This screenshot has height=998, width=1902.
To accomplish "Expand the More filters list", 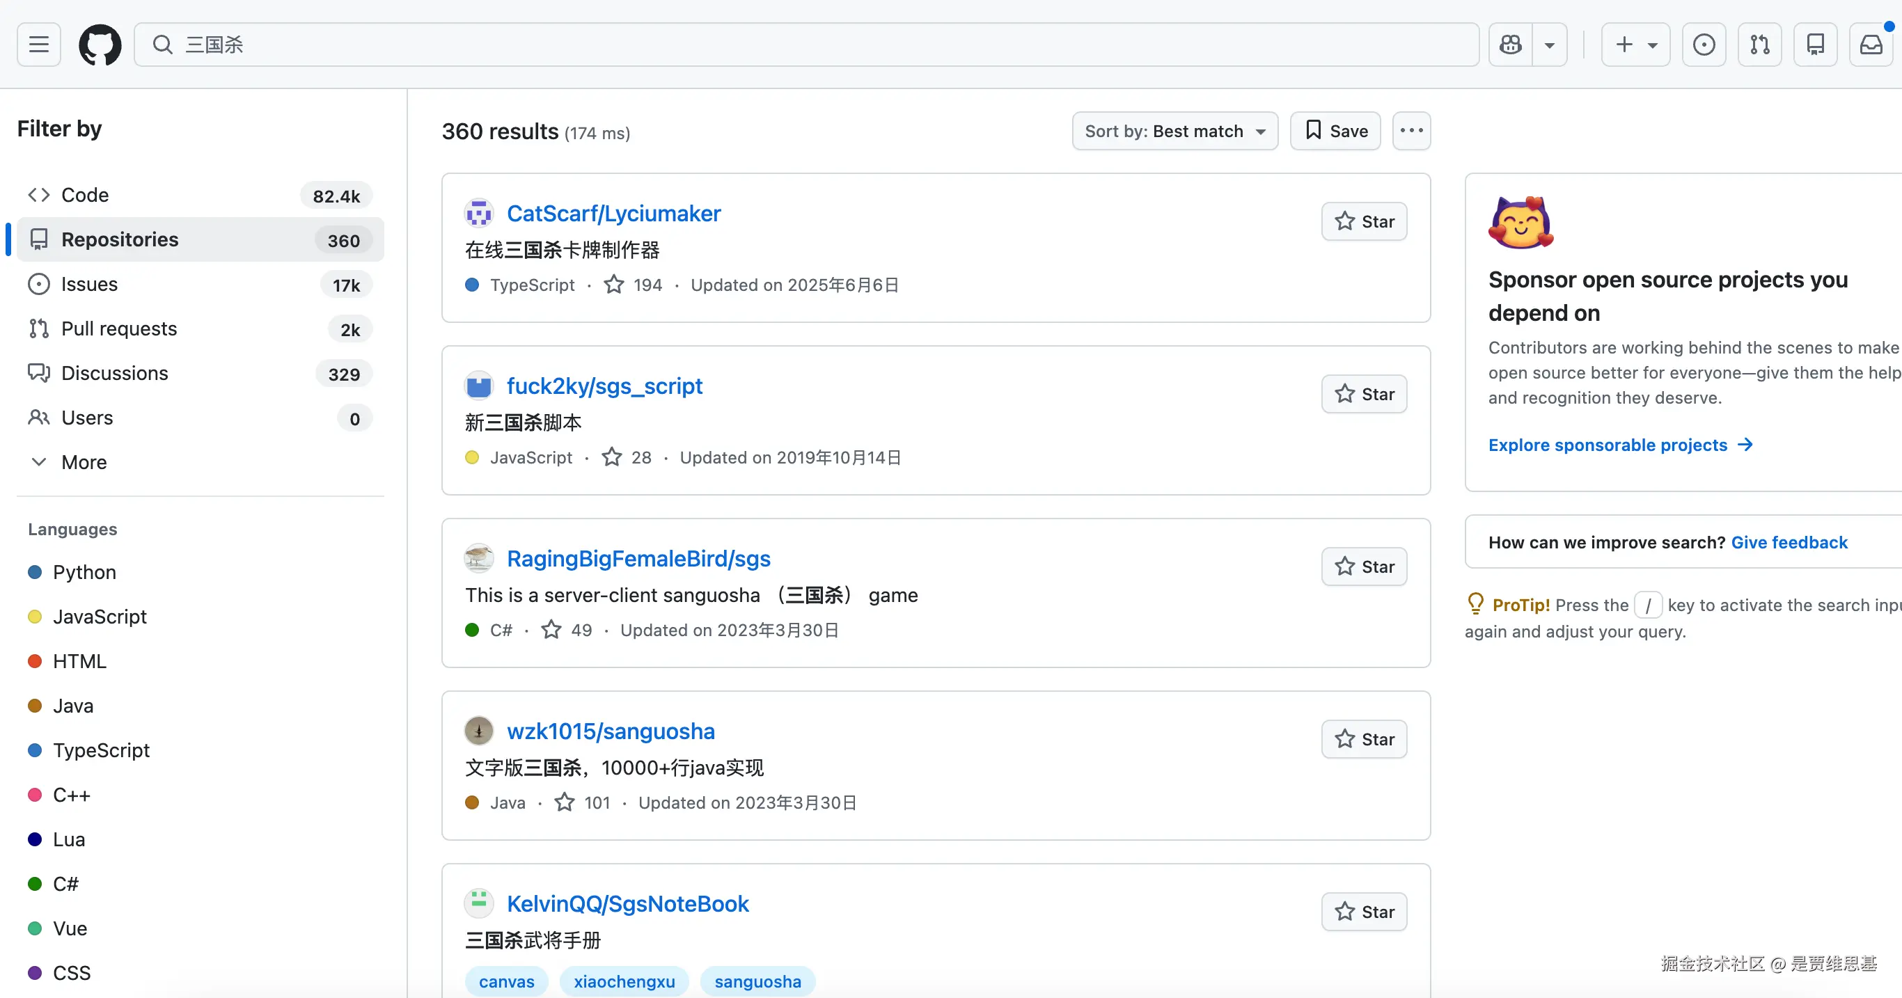I will (200, 462).
